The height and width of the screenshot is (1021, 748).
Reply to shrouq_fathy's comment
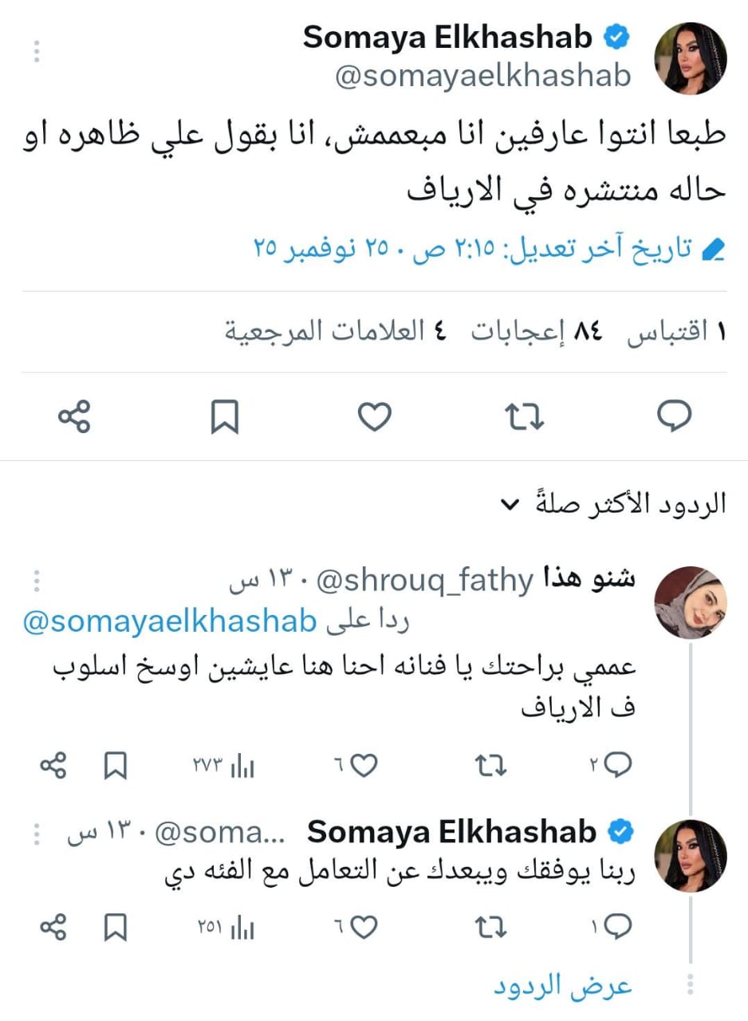pyautogui.click(x=618, y=766)
